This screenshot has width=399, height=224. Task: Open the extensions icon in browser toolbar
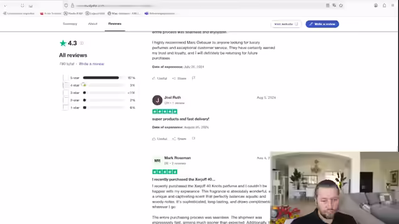[x=384, y=6]
